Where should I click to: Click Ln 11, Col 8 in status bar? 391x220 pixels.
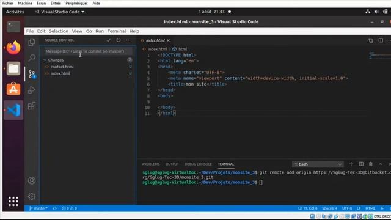(308, 208)
